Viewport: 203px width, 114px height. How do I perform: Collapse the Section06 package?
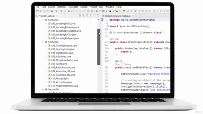tap(43, 89)
